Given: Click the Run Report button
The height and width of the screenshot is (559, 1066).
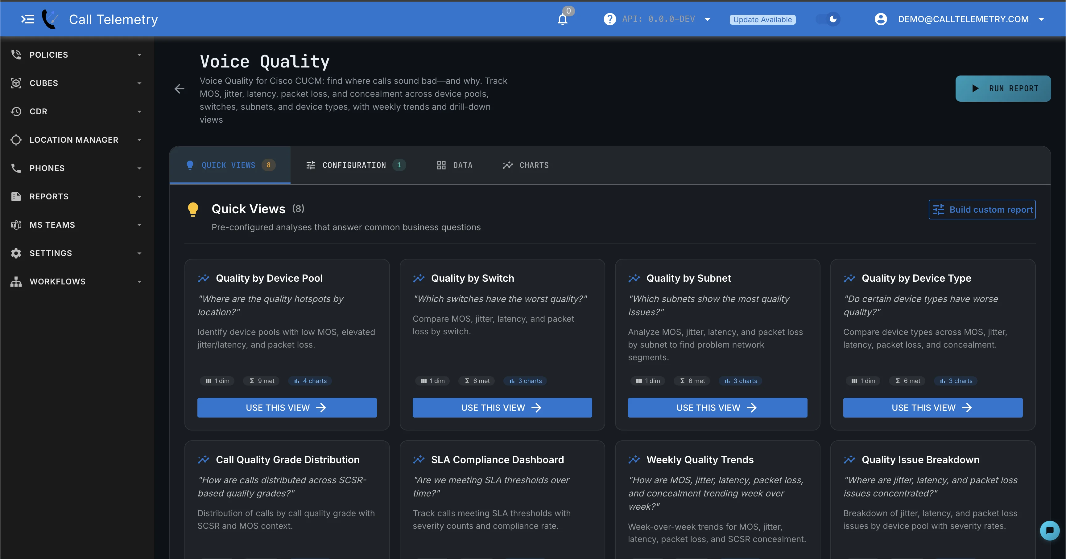Looking at the screenshot, I should click(1003, 88).
